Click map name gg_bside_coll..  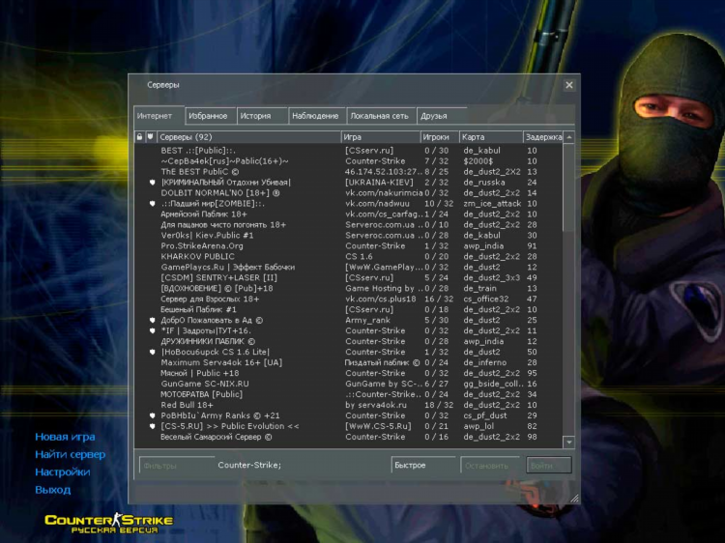pos(494,385)
